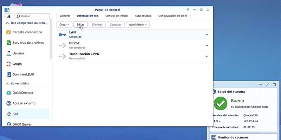The height and width of the screenshot is (140, 281).
Task: Click the Salud del sistema shield icon
Action: pyautogui.click(x=214, y=92)
